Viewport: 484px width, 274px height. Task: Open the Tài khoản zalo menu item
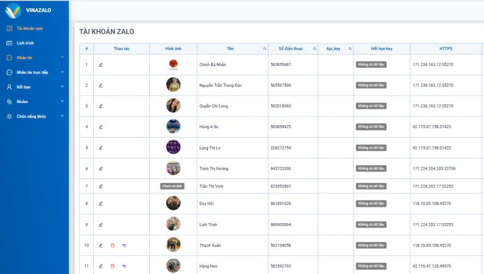click(30, 28)
